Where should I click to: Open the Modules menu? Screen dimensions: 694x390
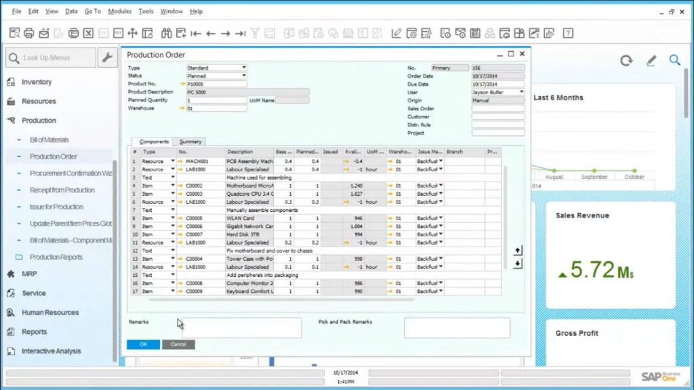point(119,11)
